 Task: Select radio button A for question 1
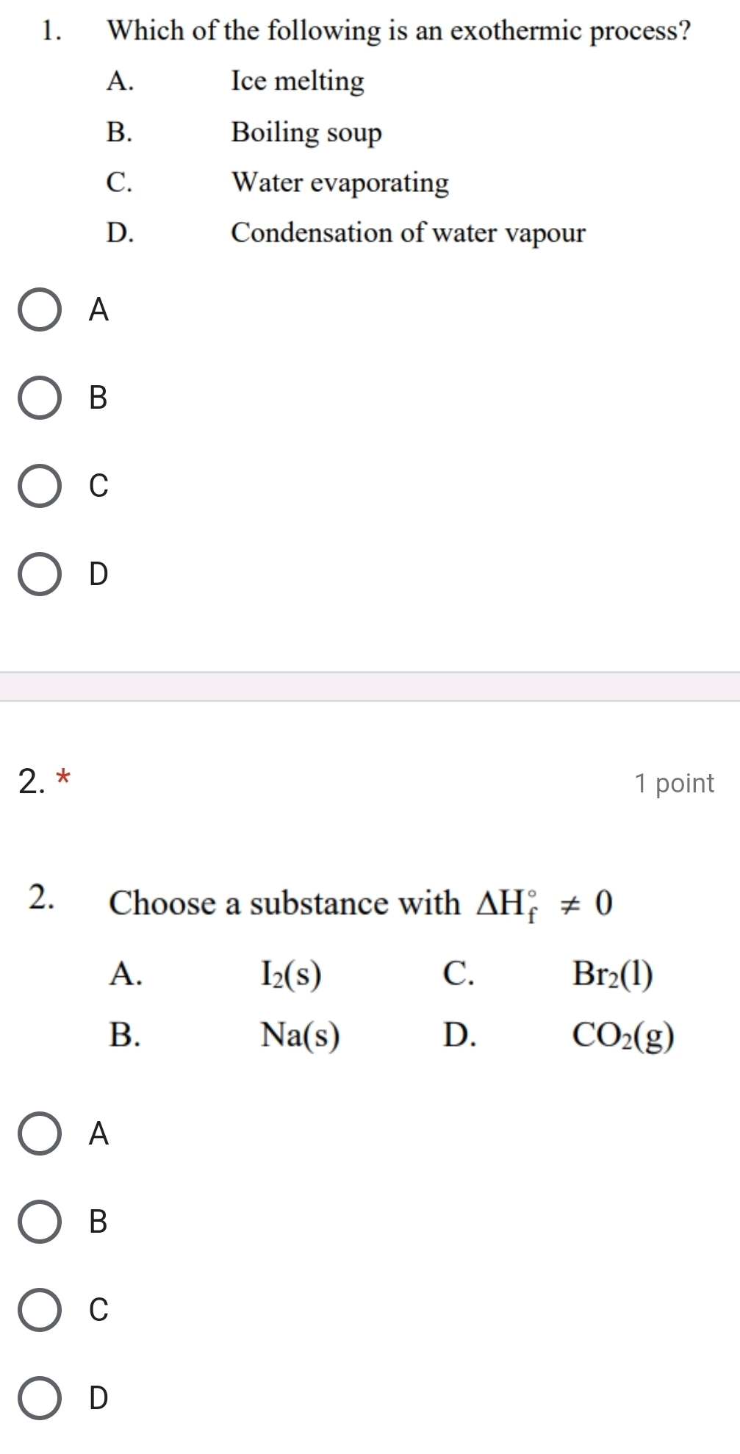(x=40, y=311)
